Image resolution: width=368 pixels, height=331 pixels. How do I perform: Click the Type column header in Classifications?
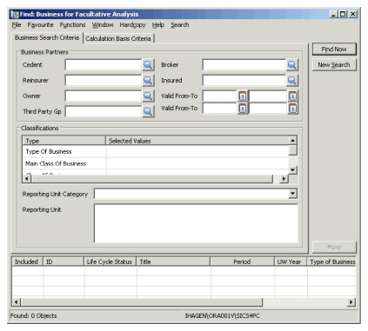(64, 141)
